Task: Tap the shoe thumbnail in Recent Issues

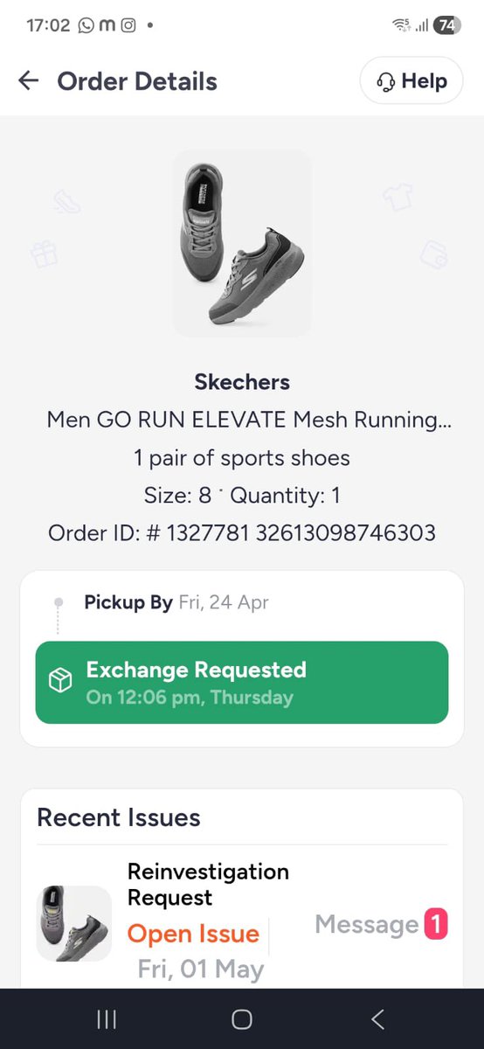Action: 74,923
